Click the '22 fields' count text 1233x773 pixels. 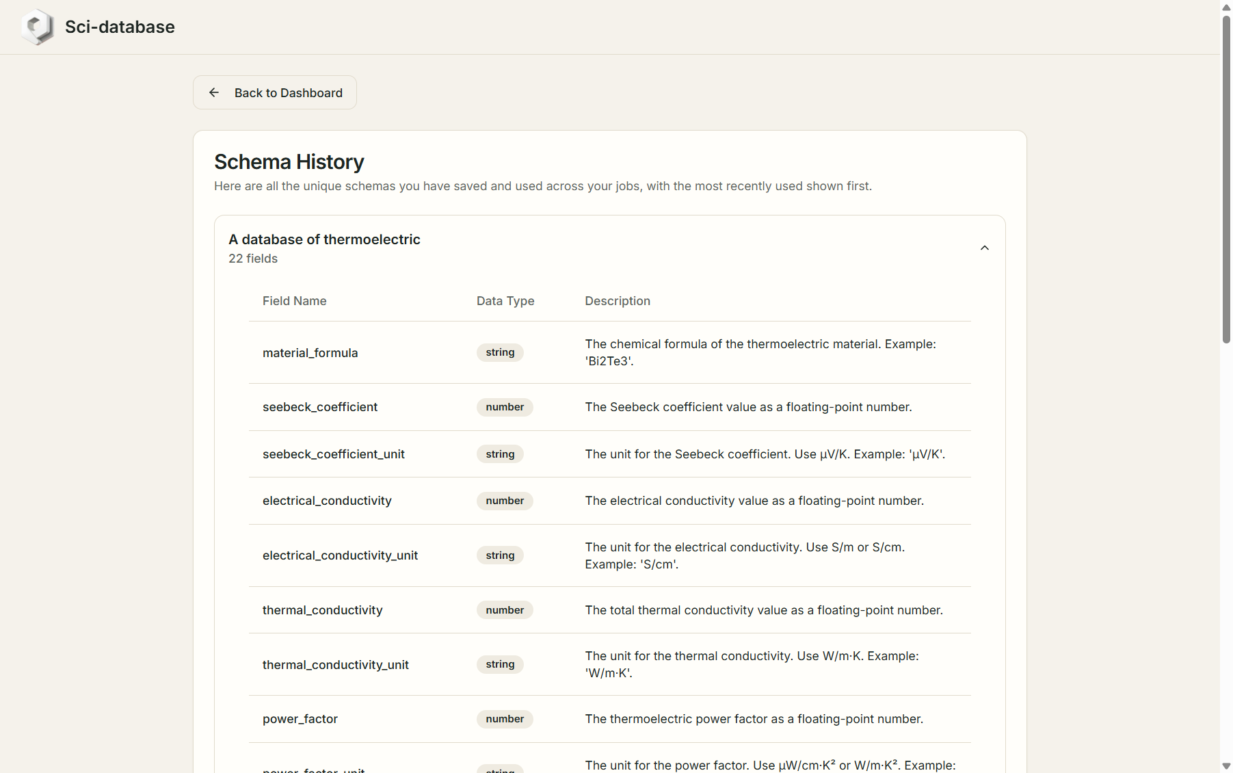click(253, 259)
